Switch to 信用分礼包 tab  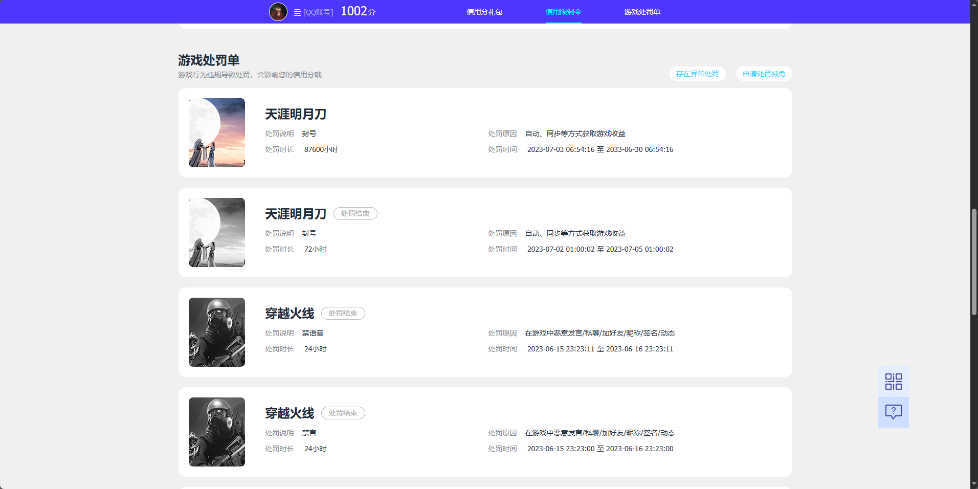[x=484, y=12]
